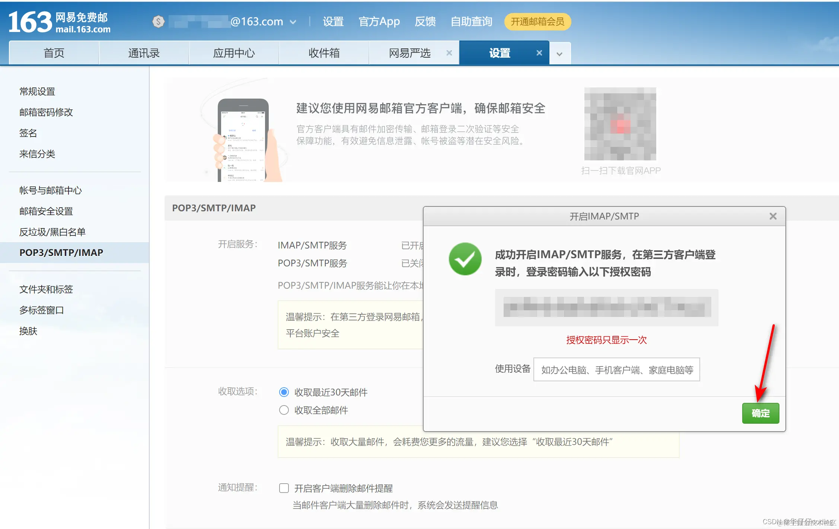The height and width of the screenshot is (529, 839).
Task: Switch to the 收件箱 tab
Action: pos(324,53)
